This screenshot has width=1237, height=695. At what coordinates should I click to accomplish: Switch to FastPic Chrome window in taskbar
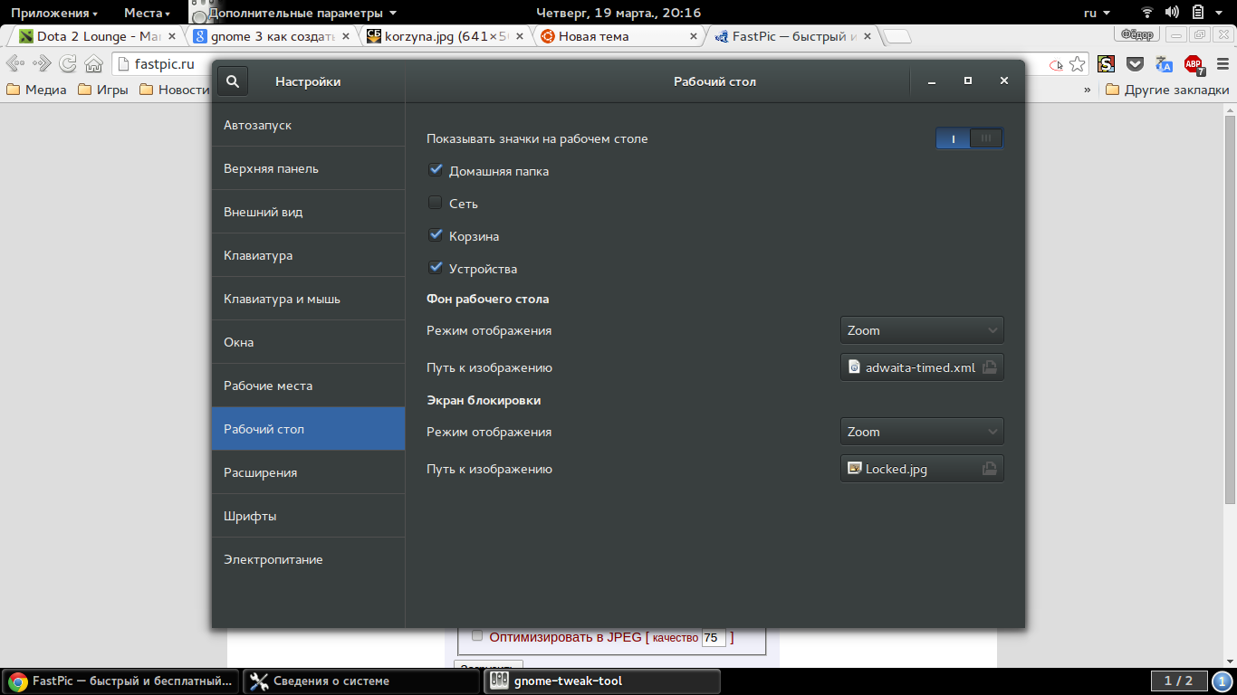pyautogui.click(x=120, y=681)
